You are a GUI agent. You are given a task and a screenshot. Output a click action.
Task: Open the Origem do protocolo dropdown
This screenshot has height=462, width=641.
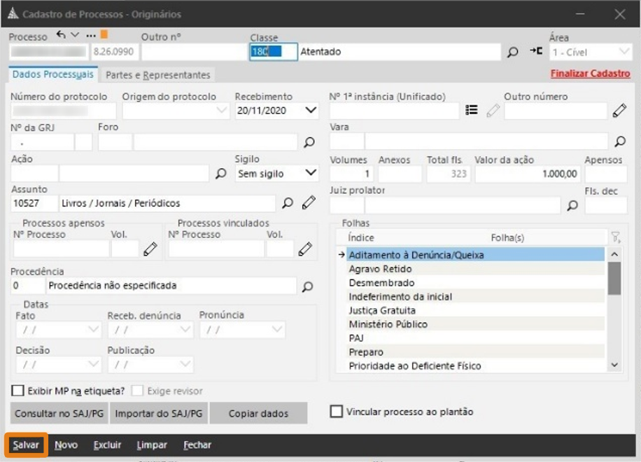coord(221,111)
